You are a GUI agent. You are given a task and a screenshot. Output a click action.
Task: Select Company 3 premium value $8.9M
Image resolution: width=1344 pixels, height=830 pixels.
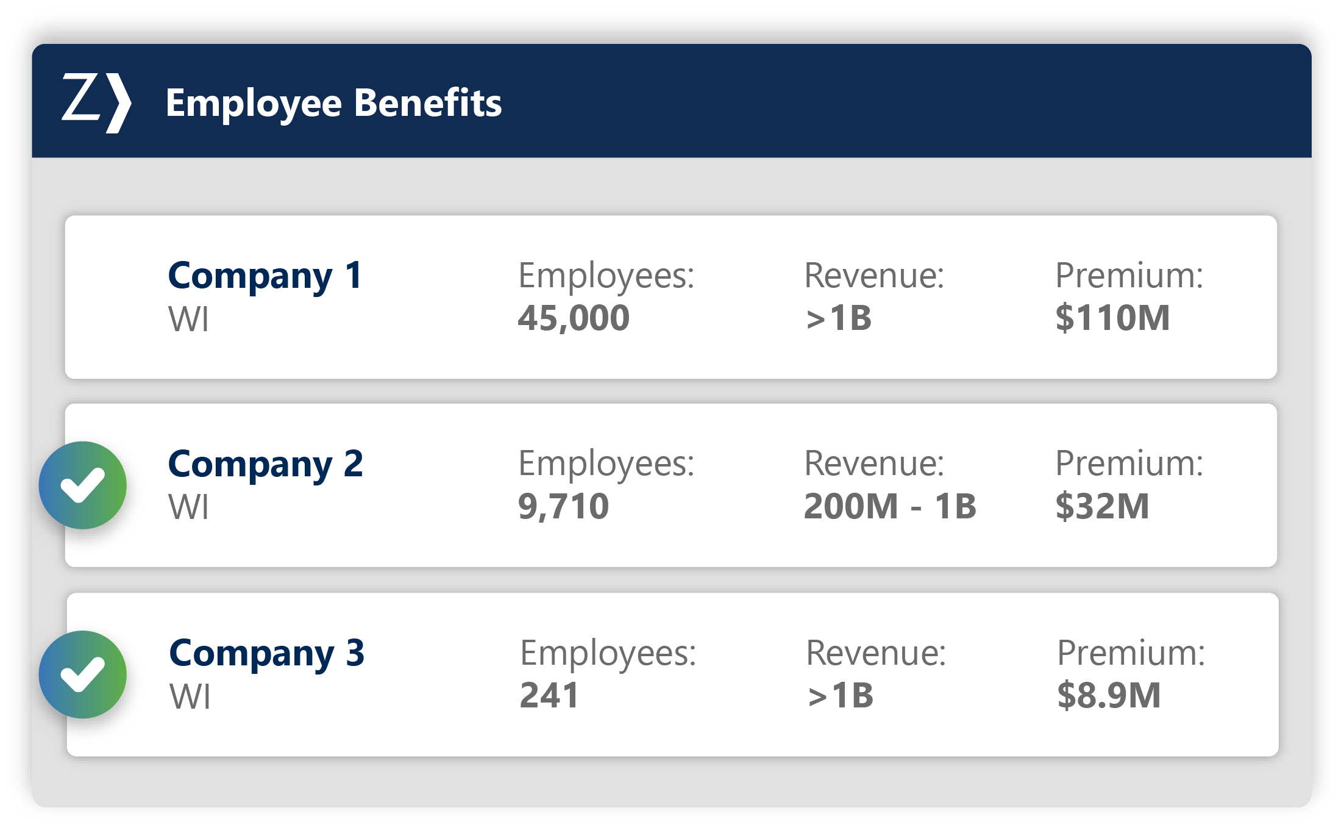tap(1109, 696)
